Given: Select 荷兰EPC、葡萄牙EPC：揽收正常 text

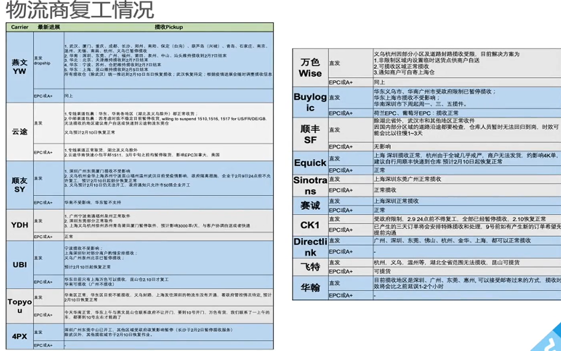Looking at the screenshot, I should (x=416, y=113).
